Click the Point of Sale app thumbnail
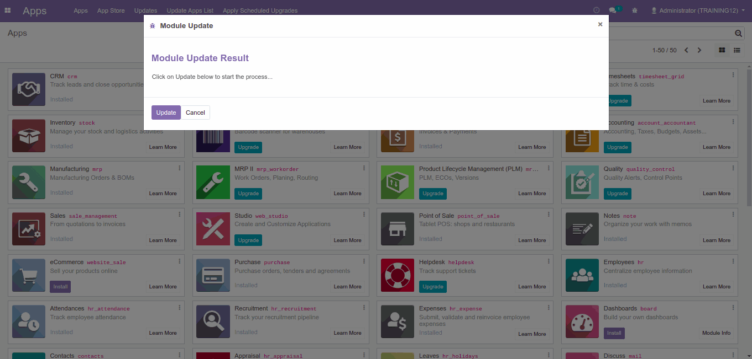The height and width of the screenshot is (359, 752). pos(398,229)
